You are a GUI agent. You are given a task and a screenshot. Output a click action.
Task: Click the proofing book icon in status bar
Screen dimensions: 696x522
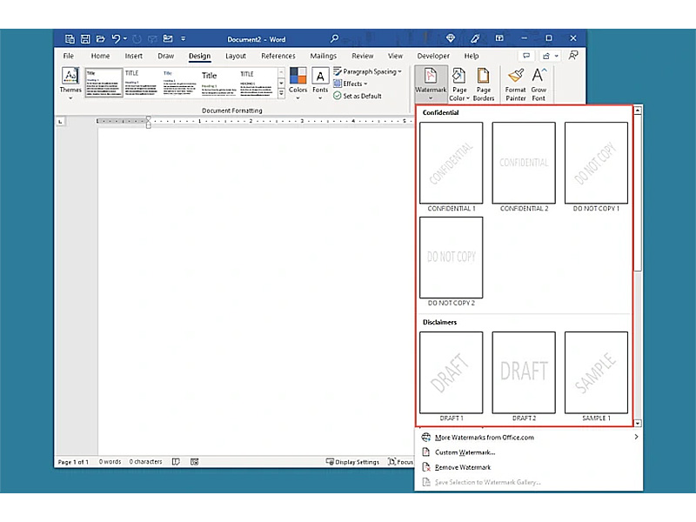[x=176, y=462]
